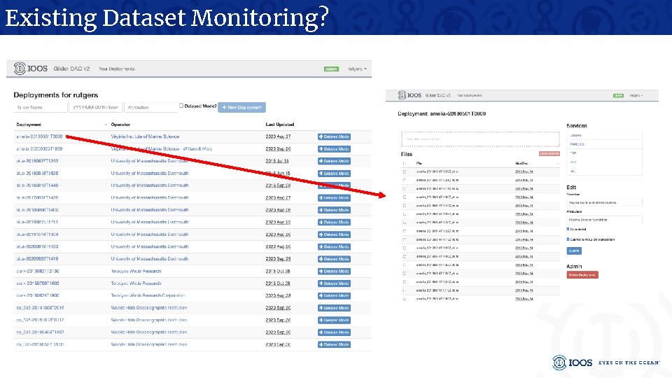The width and height of the screenshot is (672, 378).
Task: Open deployment blue-20180806T1400
Action: pos(37,209)
